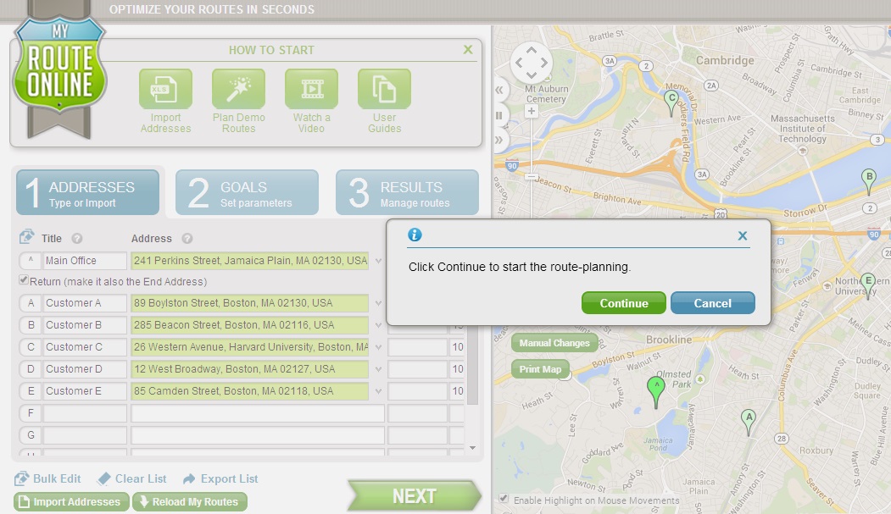Expand dropdown arrow for Main Office address
Screen dimensions: 891x514
(378, 261)
